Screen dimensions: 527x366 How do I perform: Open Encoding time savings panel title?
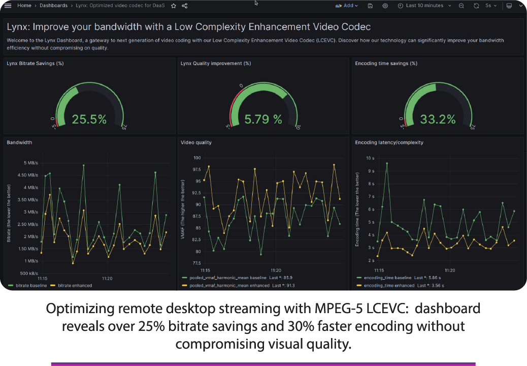click(x=386, y=63)
